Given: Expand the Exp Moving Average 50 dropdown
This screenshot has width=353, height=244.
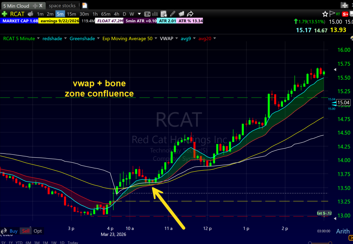Looking at the screenshot, I should (x=127, y=39).
